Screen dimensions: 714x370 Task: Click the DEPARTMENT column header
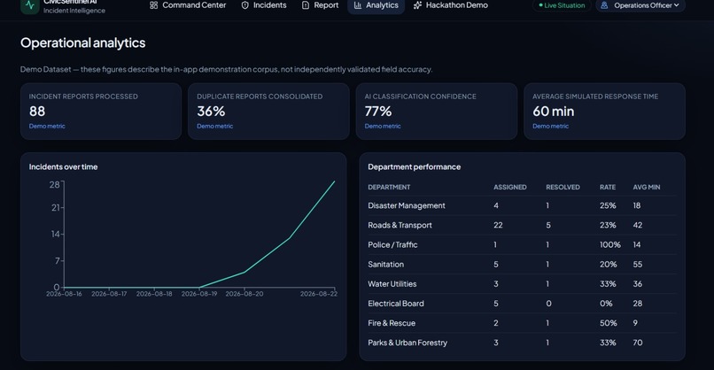point(389,187)
